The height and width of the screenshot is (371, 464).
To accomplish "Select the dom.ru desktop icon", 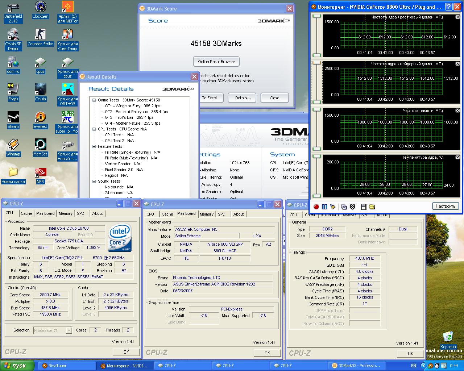I will point(13,65).
